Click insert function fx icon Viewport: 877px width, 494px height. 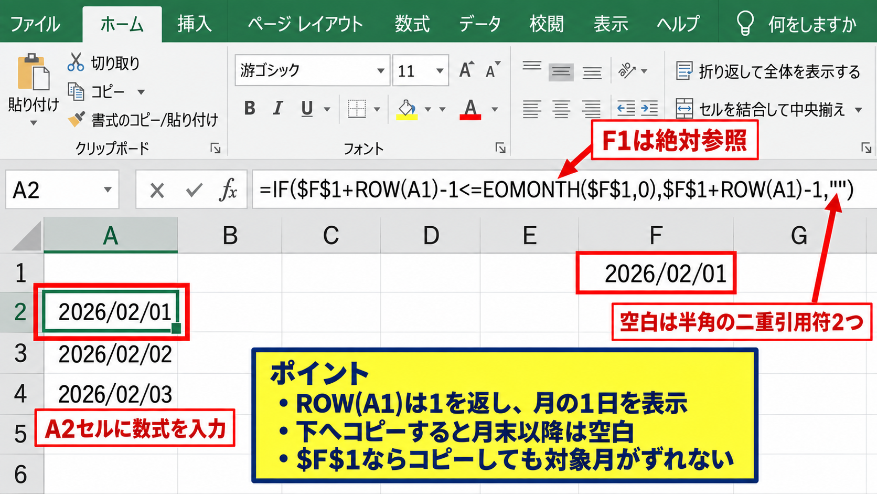coord(228,190)
